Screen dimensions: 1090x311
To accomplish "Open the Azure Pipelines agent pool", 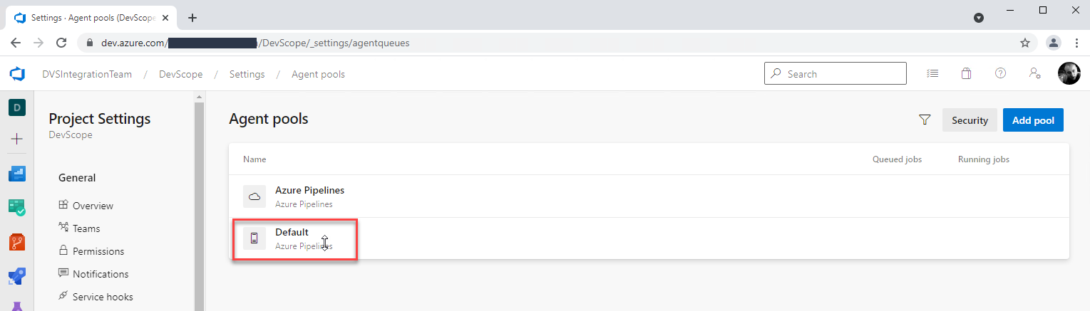I will click(309, 191).
